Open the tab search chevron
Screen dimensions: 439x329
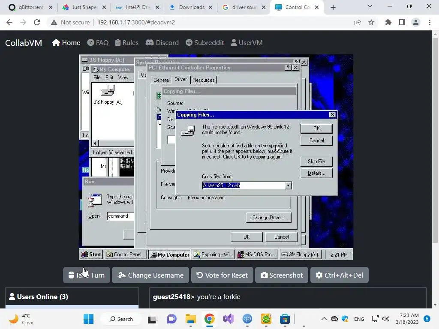coord(370,6)
